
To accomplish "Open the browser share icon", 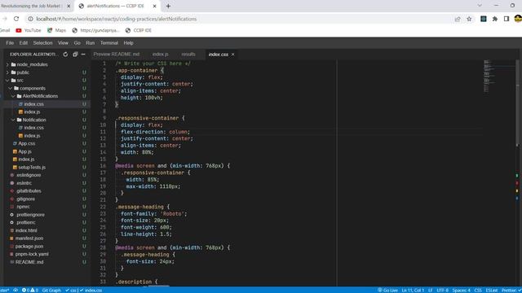I will coord(458,19).
